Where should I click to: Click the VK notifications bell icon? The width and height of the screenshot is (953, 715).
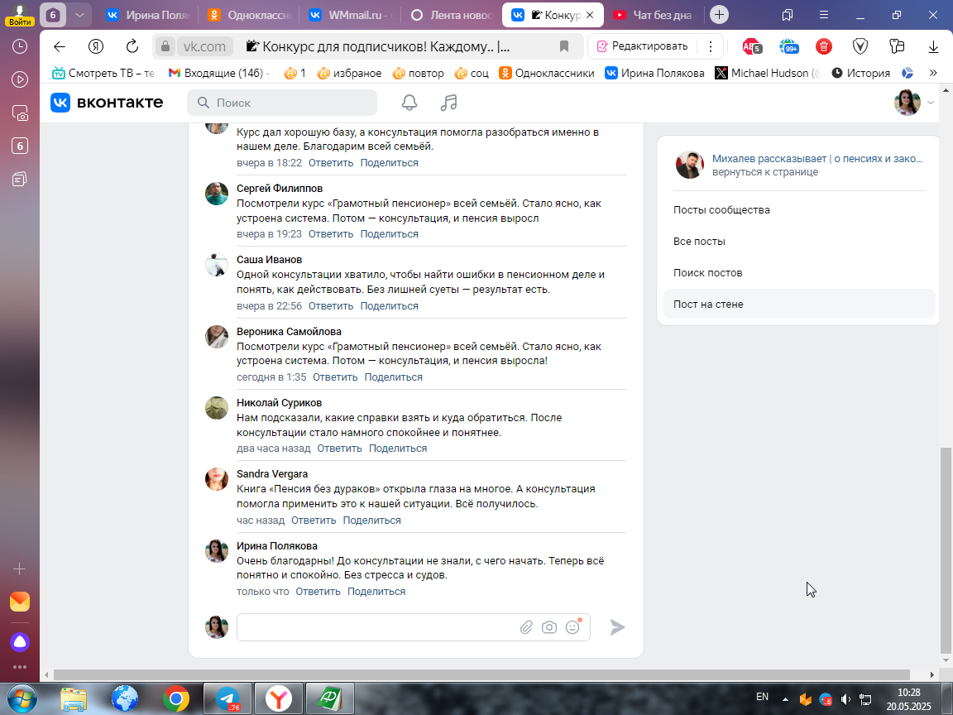pos(409,103)
